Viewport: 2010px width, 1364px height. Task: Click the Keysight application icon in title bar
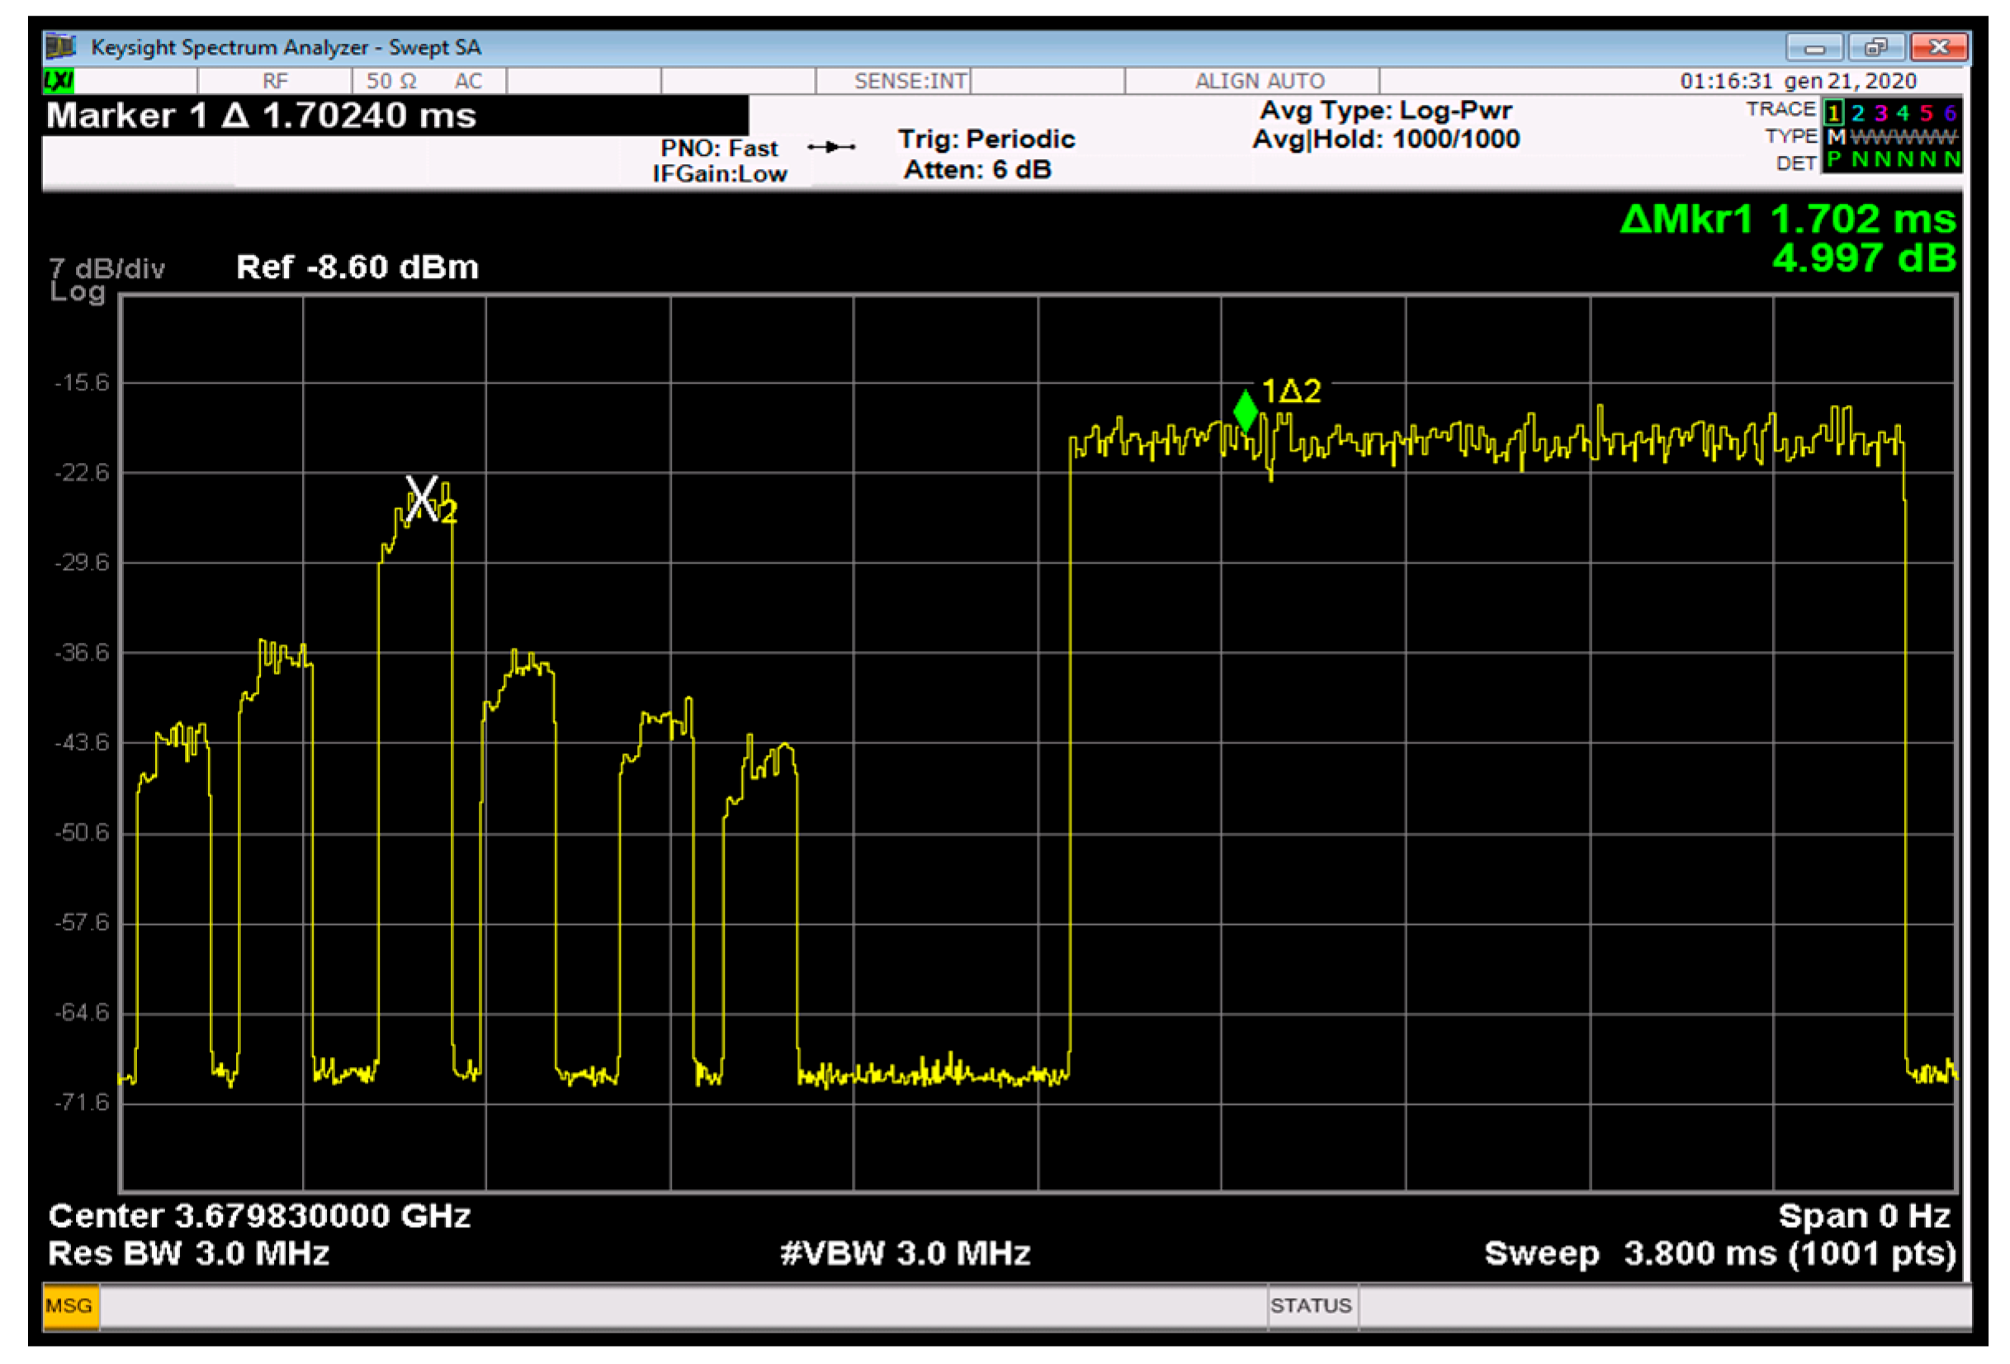point(60,46)
